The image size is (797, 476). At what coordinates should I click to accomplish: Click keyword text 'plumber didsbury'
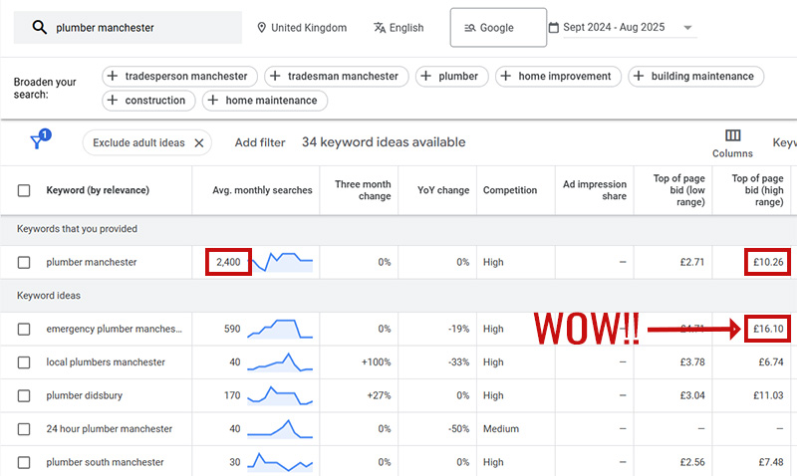tap(85, 395)
